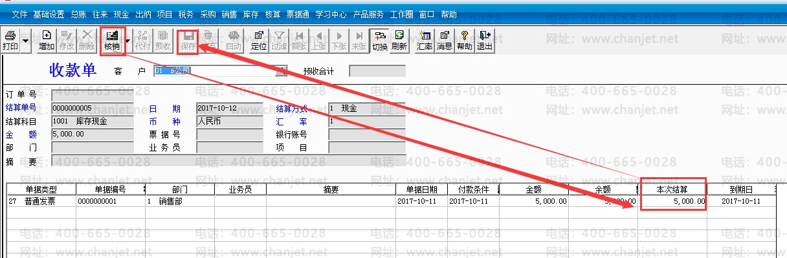Expand the arrow next to 核销
Image resolution: width=787 pixels, height=258 pixels.
coord(128,40)
